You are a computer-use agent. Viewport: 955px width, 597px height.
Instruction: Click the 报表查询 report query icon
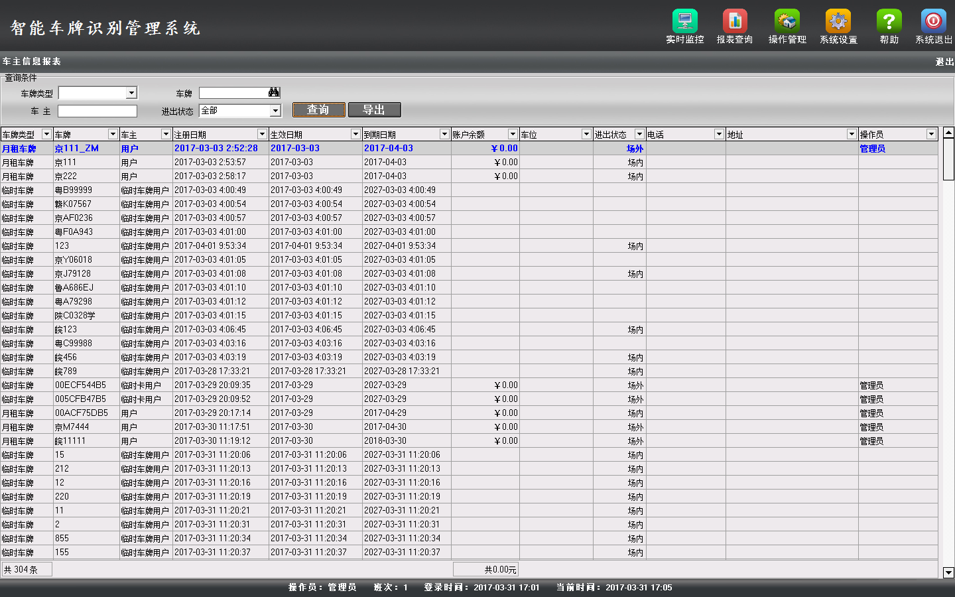point(735,21)
